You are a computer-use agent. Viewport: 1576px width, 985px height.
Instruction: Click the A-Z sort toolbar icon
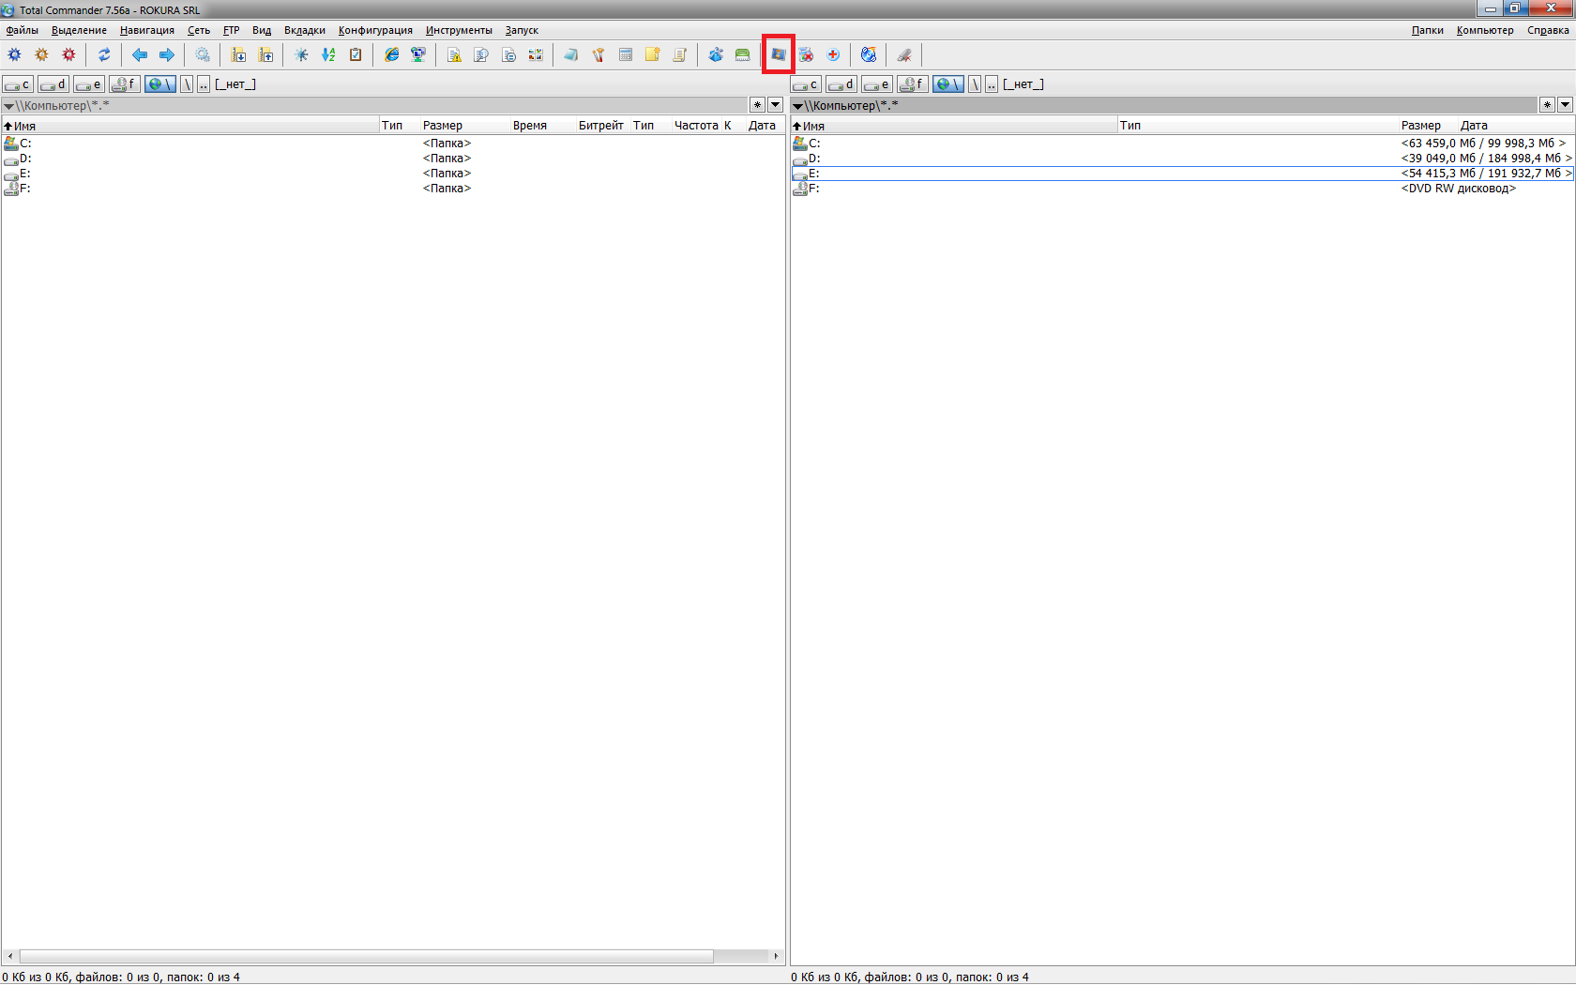click(x=328, y=55)
